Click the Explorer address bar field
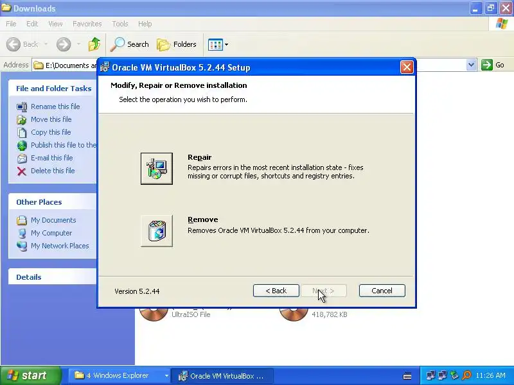 pyautogui.click(x=254, y=65)
